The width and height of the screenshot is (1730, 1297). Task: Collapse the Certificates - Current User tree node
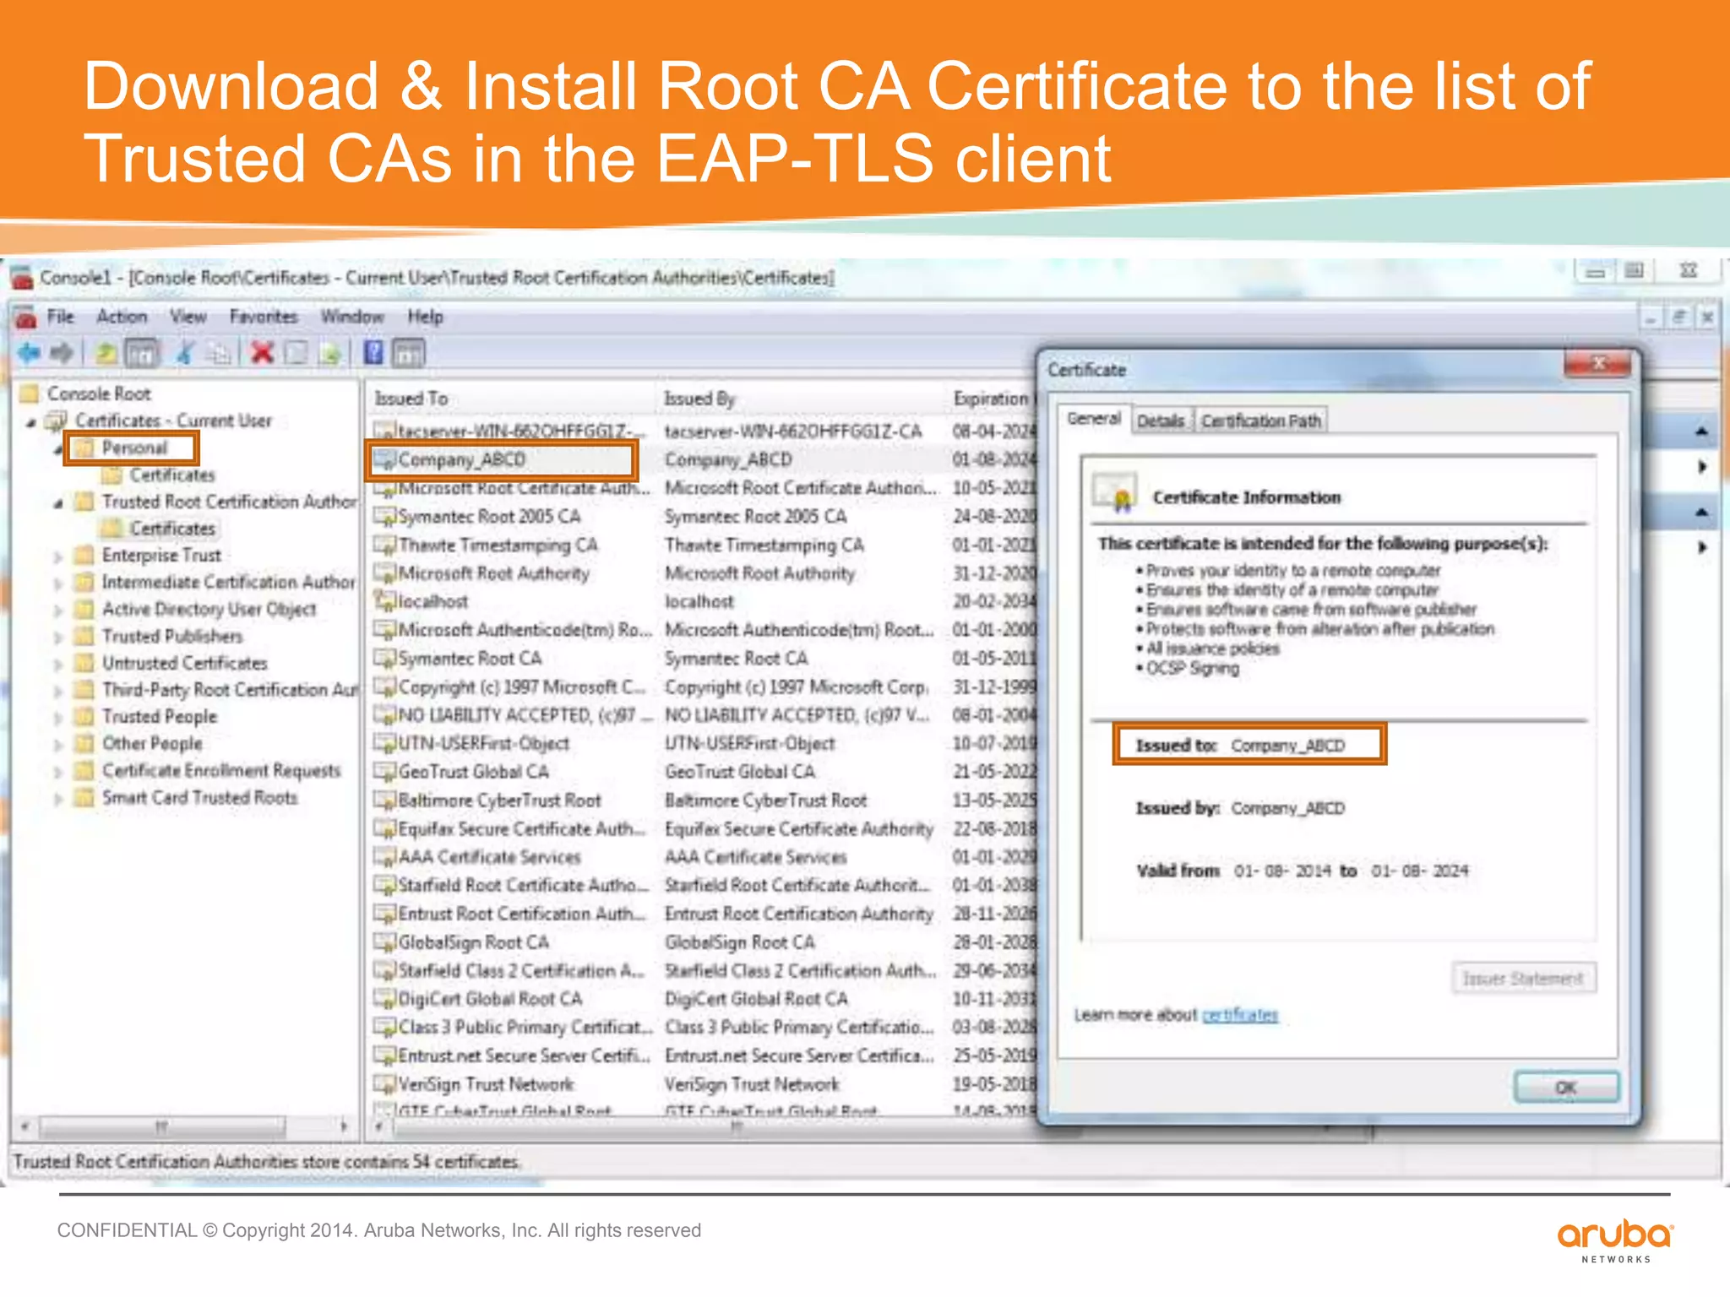point(31,422)
